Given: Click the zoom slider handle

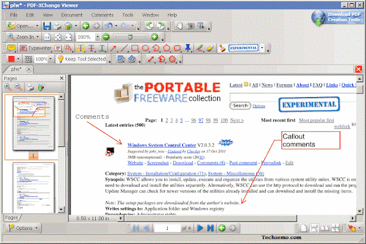Looking at the screenshot, I should click(x=131, y=37).
